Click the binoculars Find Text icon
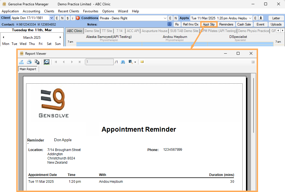The image size is (285, 192). coord(123,62)
